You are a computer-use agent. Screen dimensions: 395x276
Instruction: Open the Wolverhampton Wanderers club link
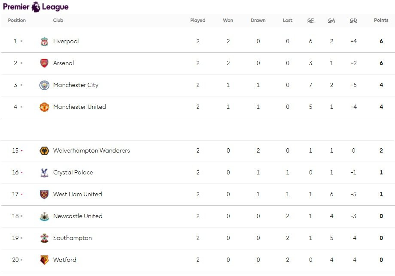[91, 151]
